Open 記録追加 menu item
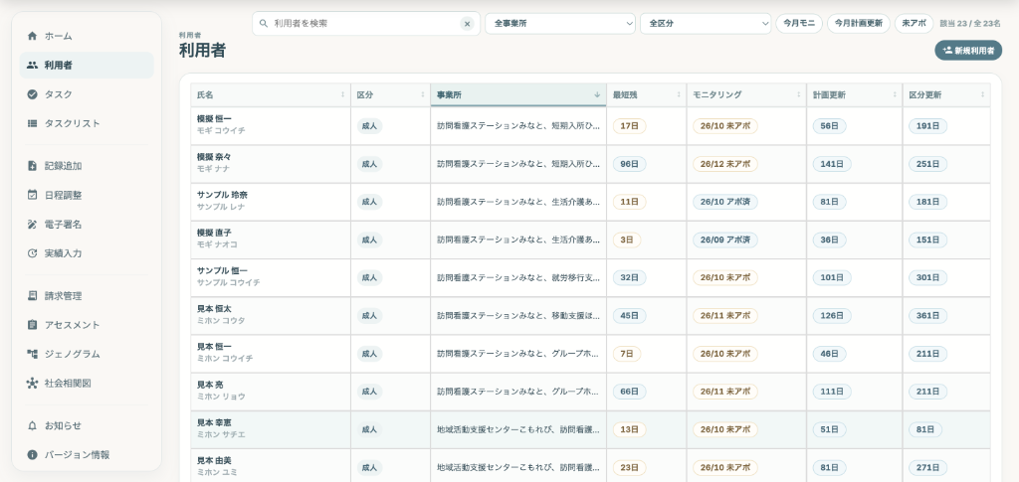 click(87, 165)
